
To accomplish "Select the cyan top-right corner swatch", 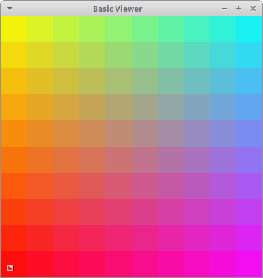I will [249, 29].
